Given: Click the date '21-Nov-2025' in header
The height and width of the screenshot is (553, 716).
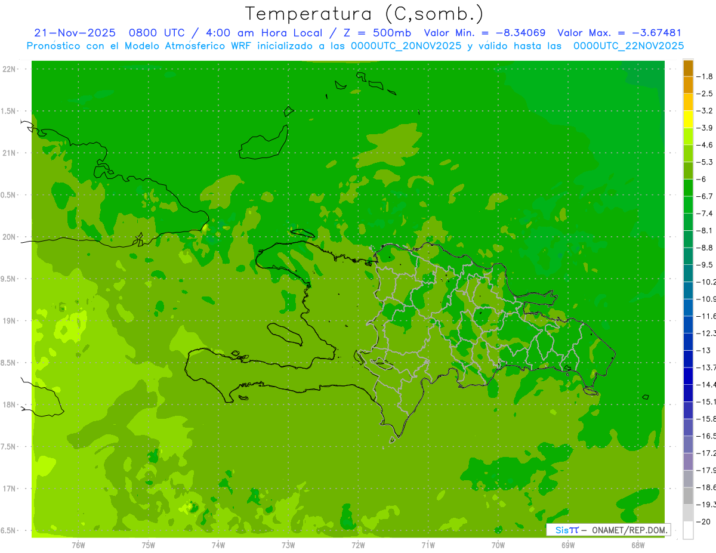Looking at the screenshot, I should [x=74, y=33].
